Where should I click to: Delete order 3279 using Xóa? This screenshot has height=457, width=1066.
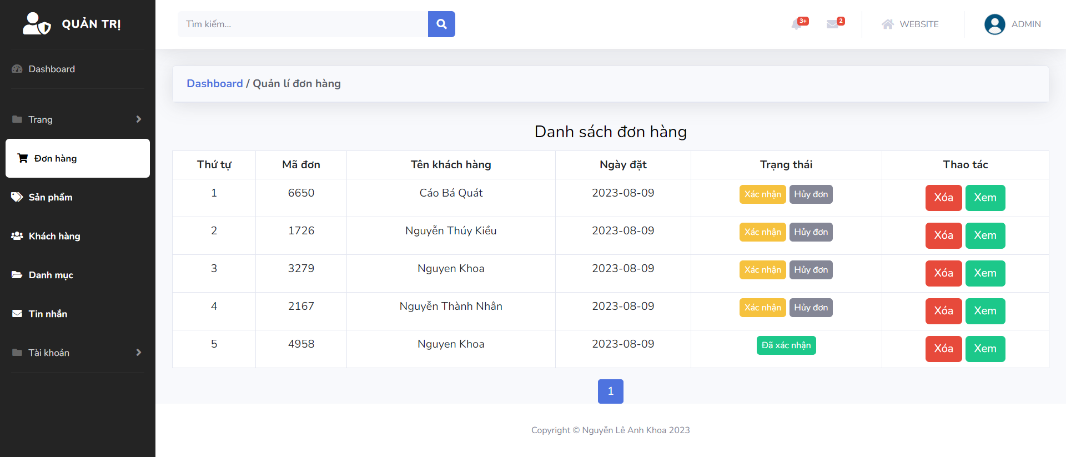point(944,273)
